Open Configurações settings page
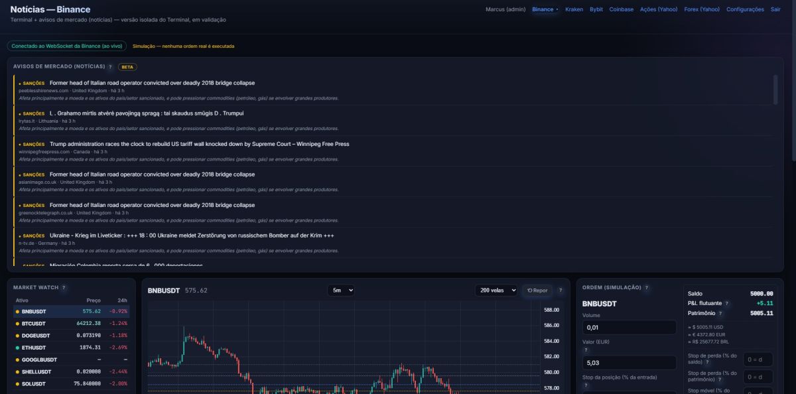This screenshot has width=796, height=394. coord(745,9)
